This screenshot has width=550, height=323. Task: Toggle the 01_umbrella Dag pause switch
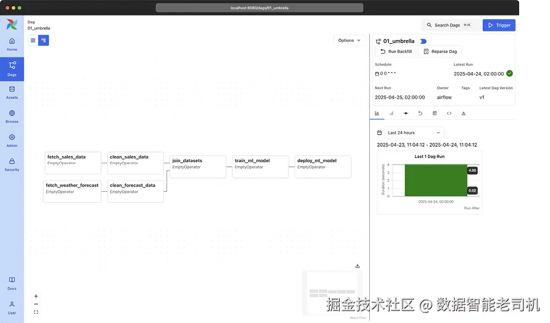pos(423,41)
